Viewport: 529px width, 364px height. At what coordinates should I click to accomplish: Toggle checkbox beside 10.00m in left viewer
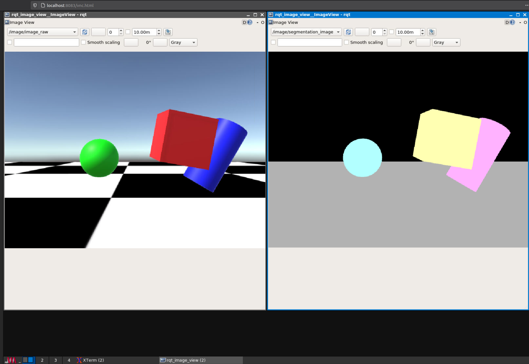128,32
